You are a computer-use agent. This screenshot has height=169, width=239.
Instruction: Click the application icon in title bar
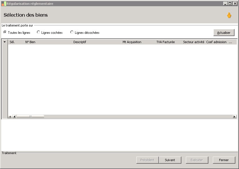pos(4,4)
